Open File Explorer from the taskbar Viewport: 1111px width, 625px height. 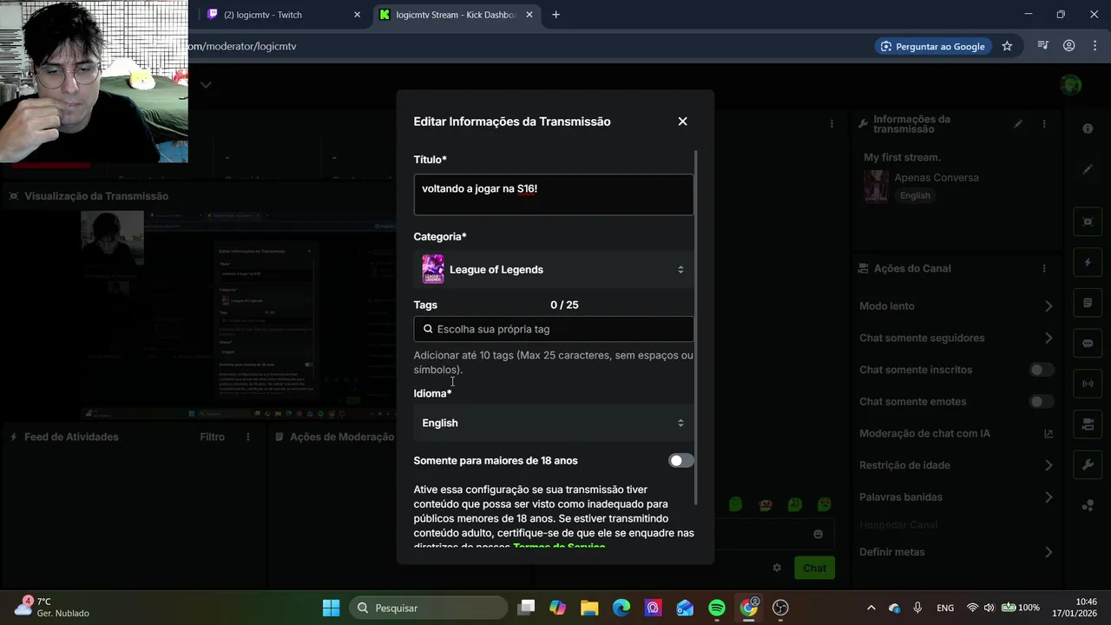589,608
